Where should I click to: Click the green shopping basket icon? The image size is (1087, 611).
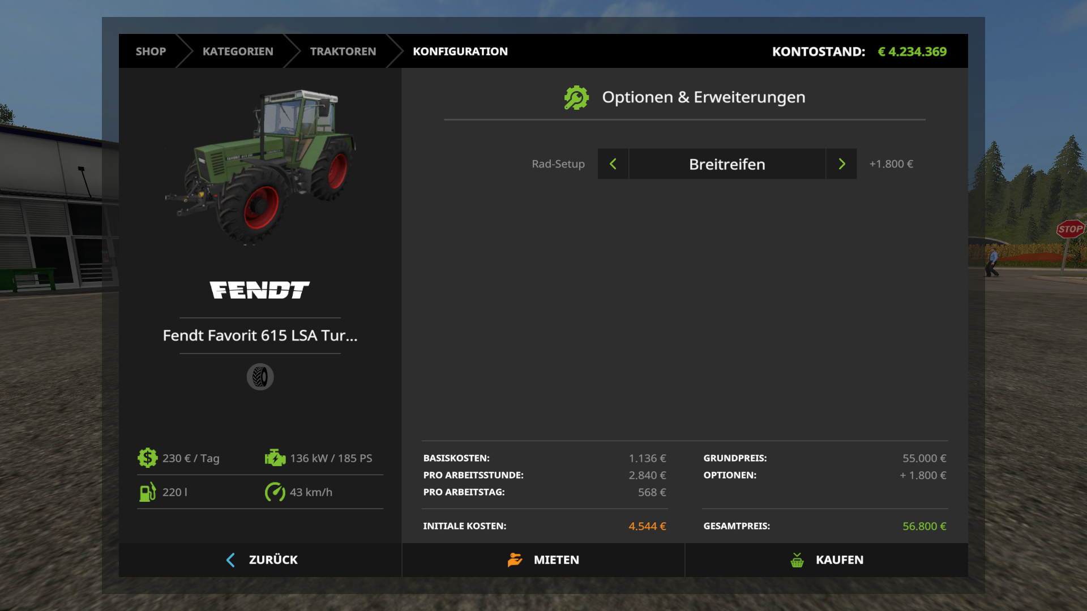tap(797, 560)
